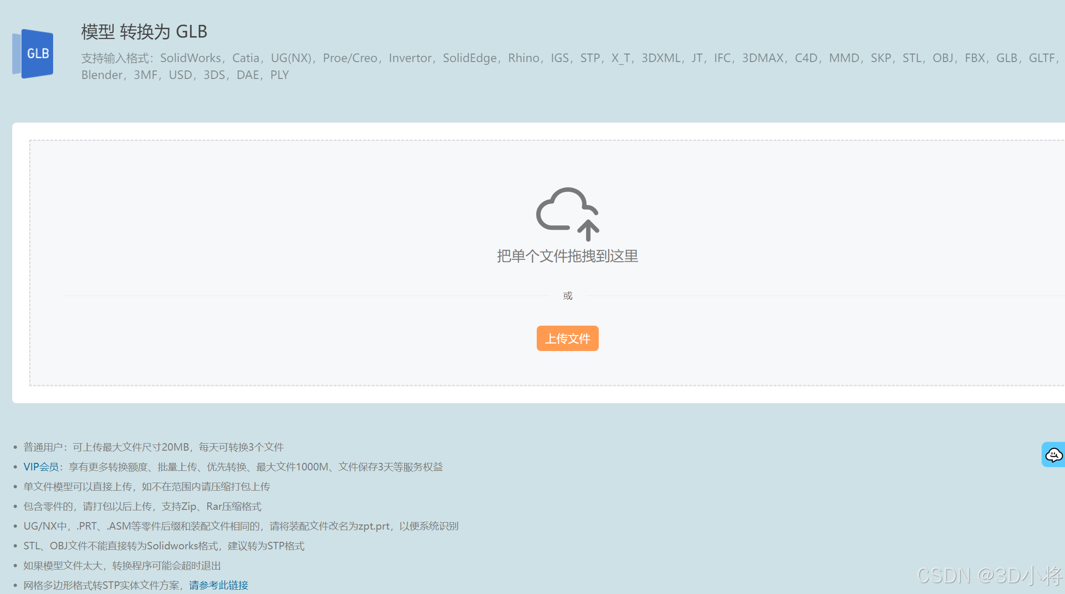Click the 模型 转换为 GLB page title
1065x594 pixels.
click(x=144, y=32)
